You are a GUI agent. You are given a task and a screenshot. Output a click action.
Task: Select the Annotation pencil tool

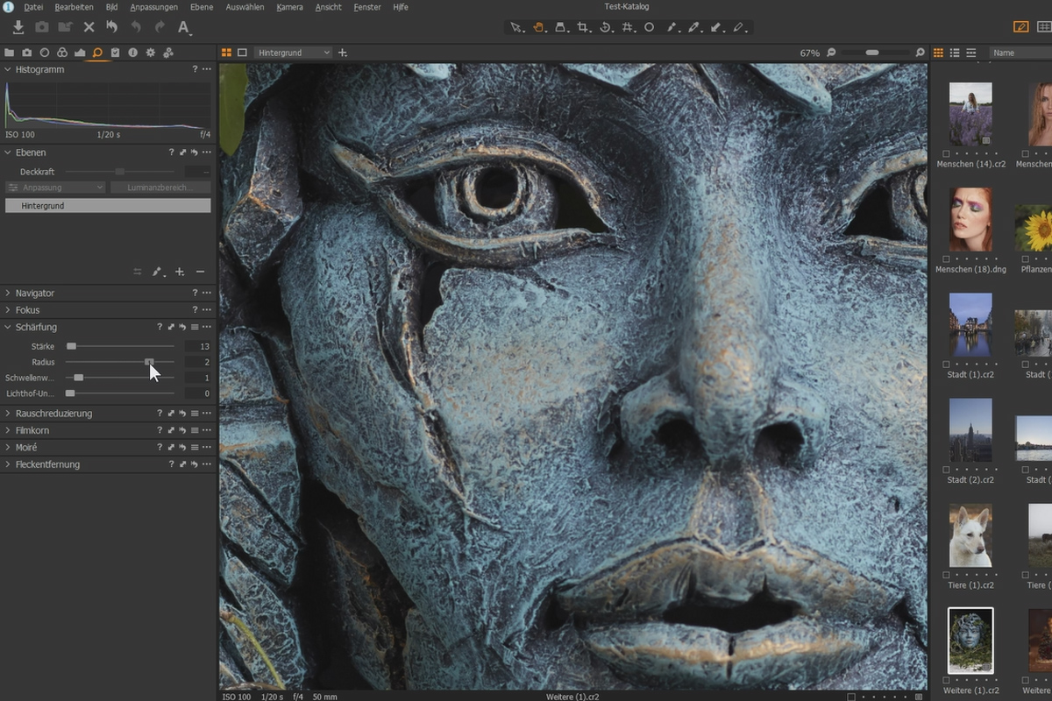tap(739, 27)
